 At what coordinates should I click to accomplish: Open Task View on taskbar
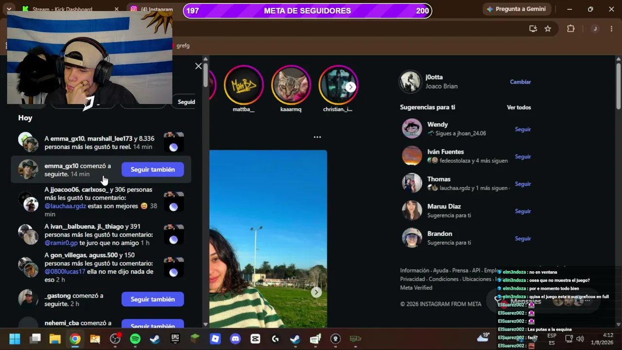tap(35, 339)
